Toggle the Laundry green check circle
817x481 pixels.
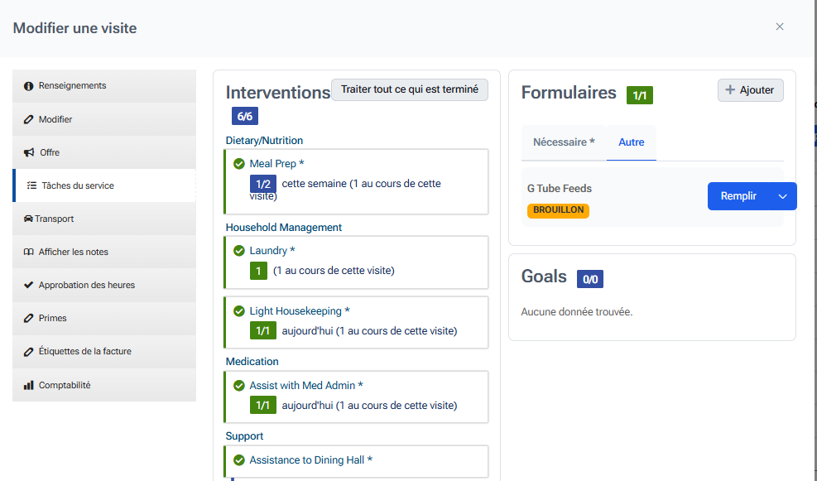pyautogui.click(x=239, y=251)
